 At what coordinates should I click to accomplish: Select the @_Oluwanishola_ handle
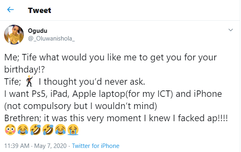click(51, 39)
